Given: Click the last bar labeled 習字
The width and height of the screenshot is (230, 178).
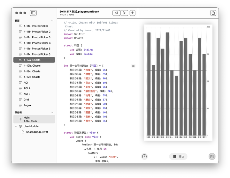Looking at the screenshot, I should pos(204,95).
